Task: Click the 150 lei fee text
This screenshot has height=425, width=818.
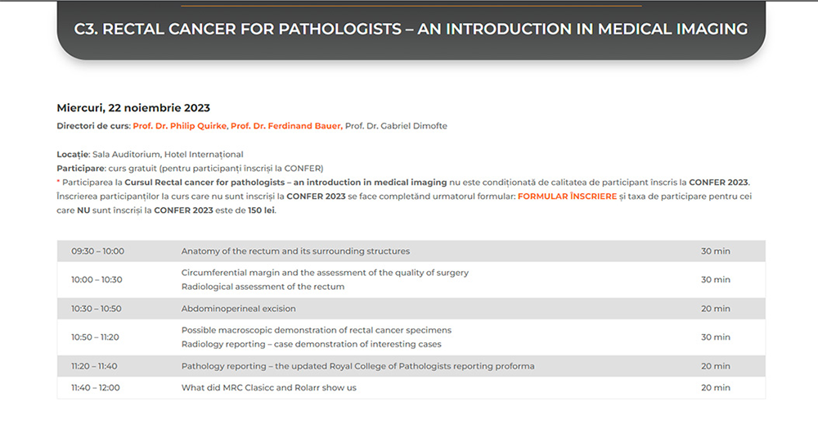Action: pos(262,210)
